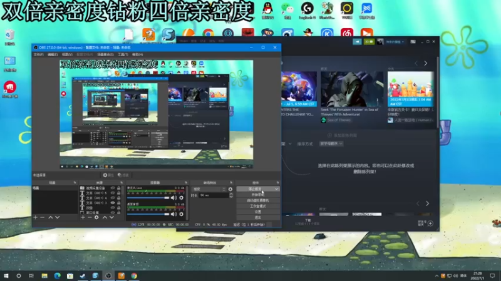Toggle visibility of Text (GDI+) 3 source

(113, 202)
